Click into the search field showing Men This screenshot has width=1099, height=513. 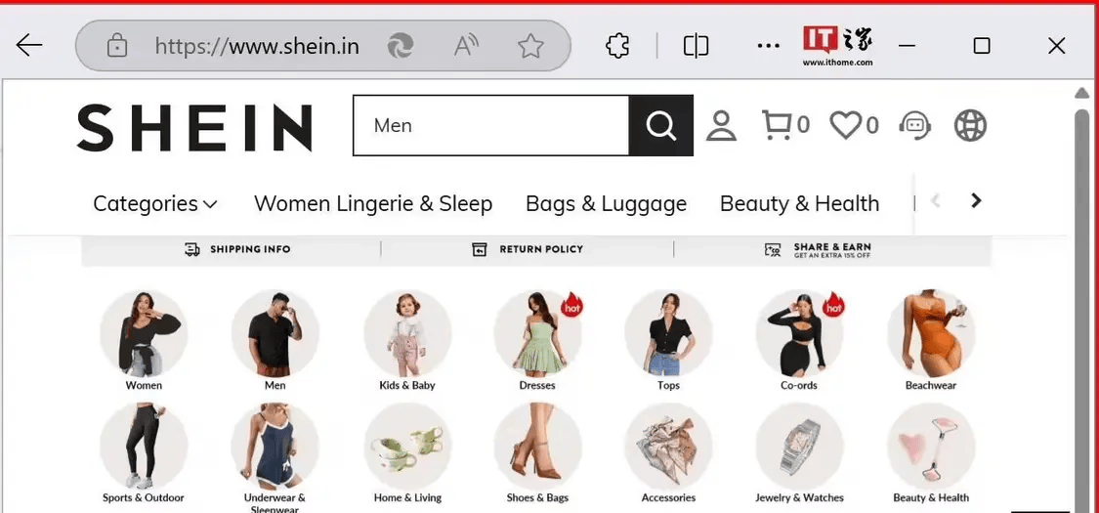490,125
